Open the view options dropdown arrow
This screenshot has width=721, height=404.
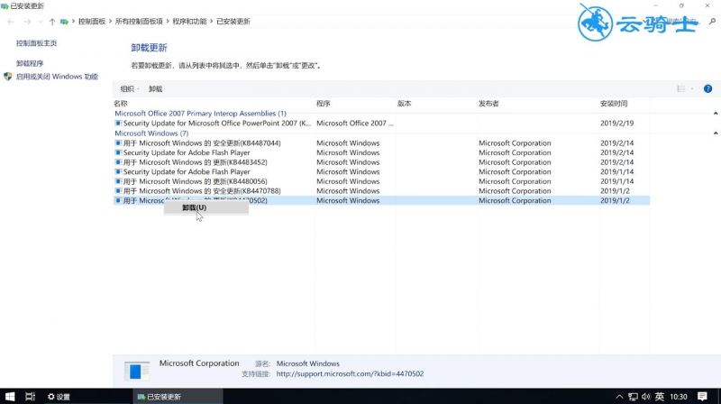point(692,88)
